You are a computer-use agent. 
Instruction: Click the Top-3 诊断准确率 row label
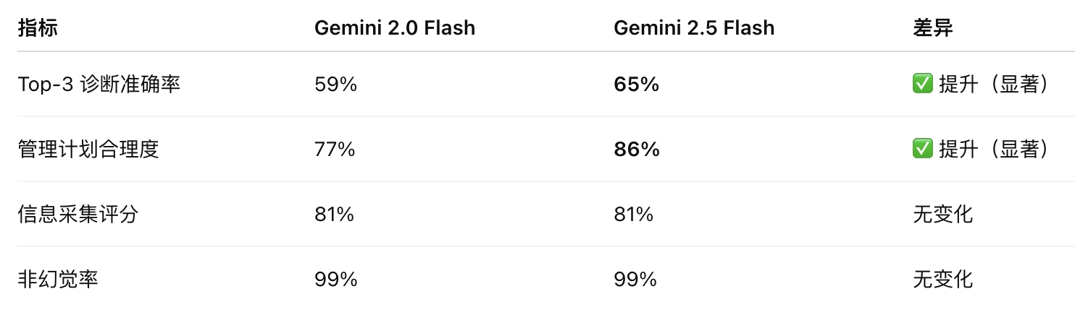99,85
